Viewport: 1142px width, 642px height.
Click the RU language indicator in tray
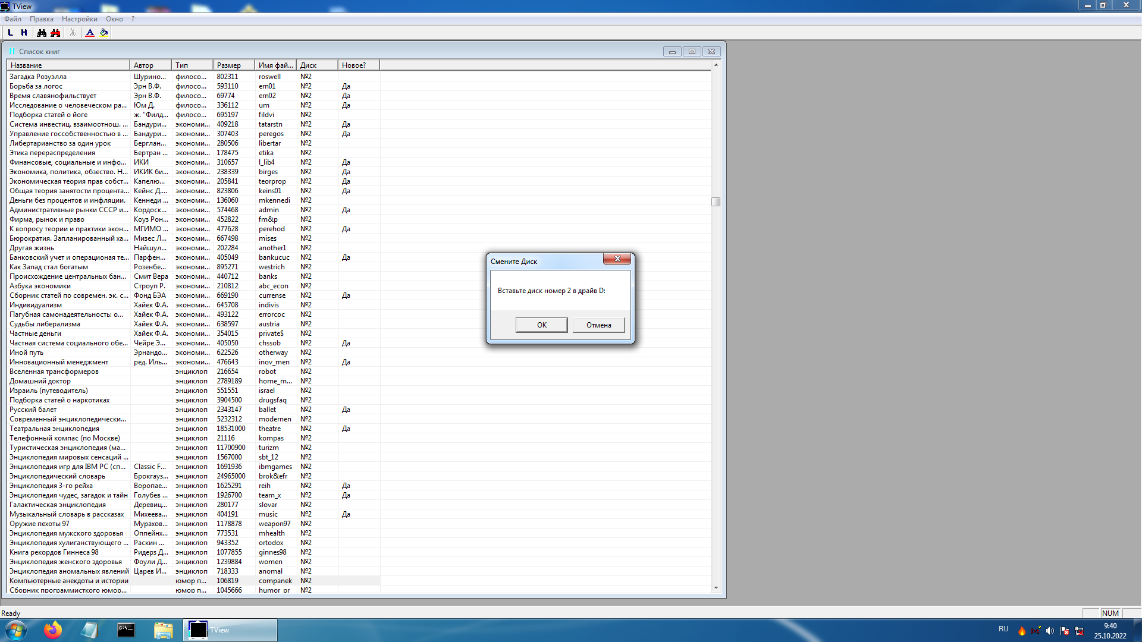(1003, 629)
